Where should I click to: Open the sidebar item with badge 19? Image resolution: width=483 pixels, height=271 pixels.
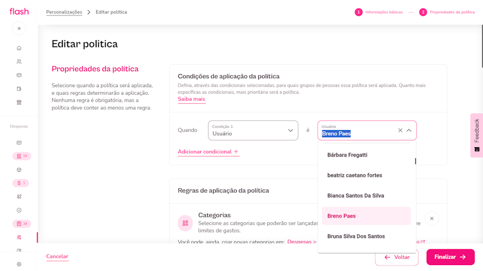pos(21,156)
